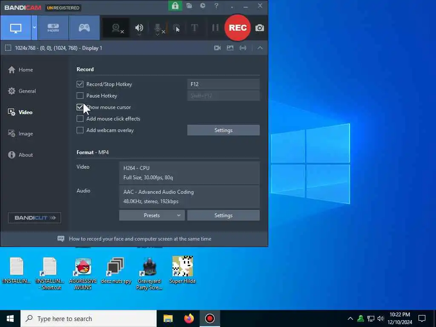The height and width of the screenshot is (327, 436).
Task: Select the INSTALLIN... - Shortcut desktop file
Action: 50,274
